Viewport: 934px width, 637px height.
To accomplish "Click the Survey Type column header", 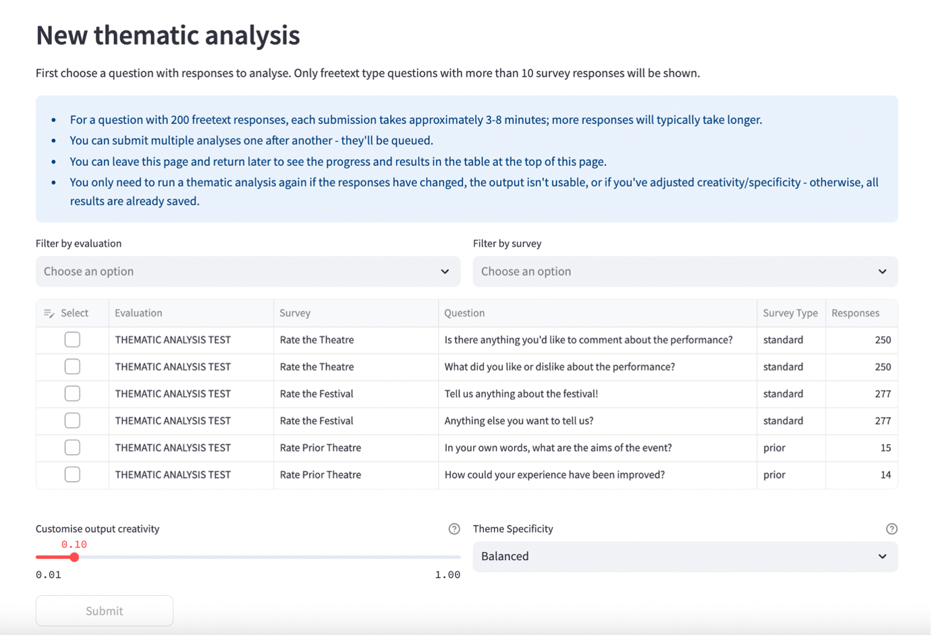I will [x=790, y=313].
